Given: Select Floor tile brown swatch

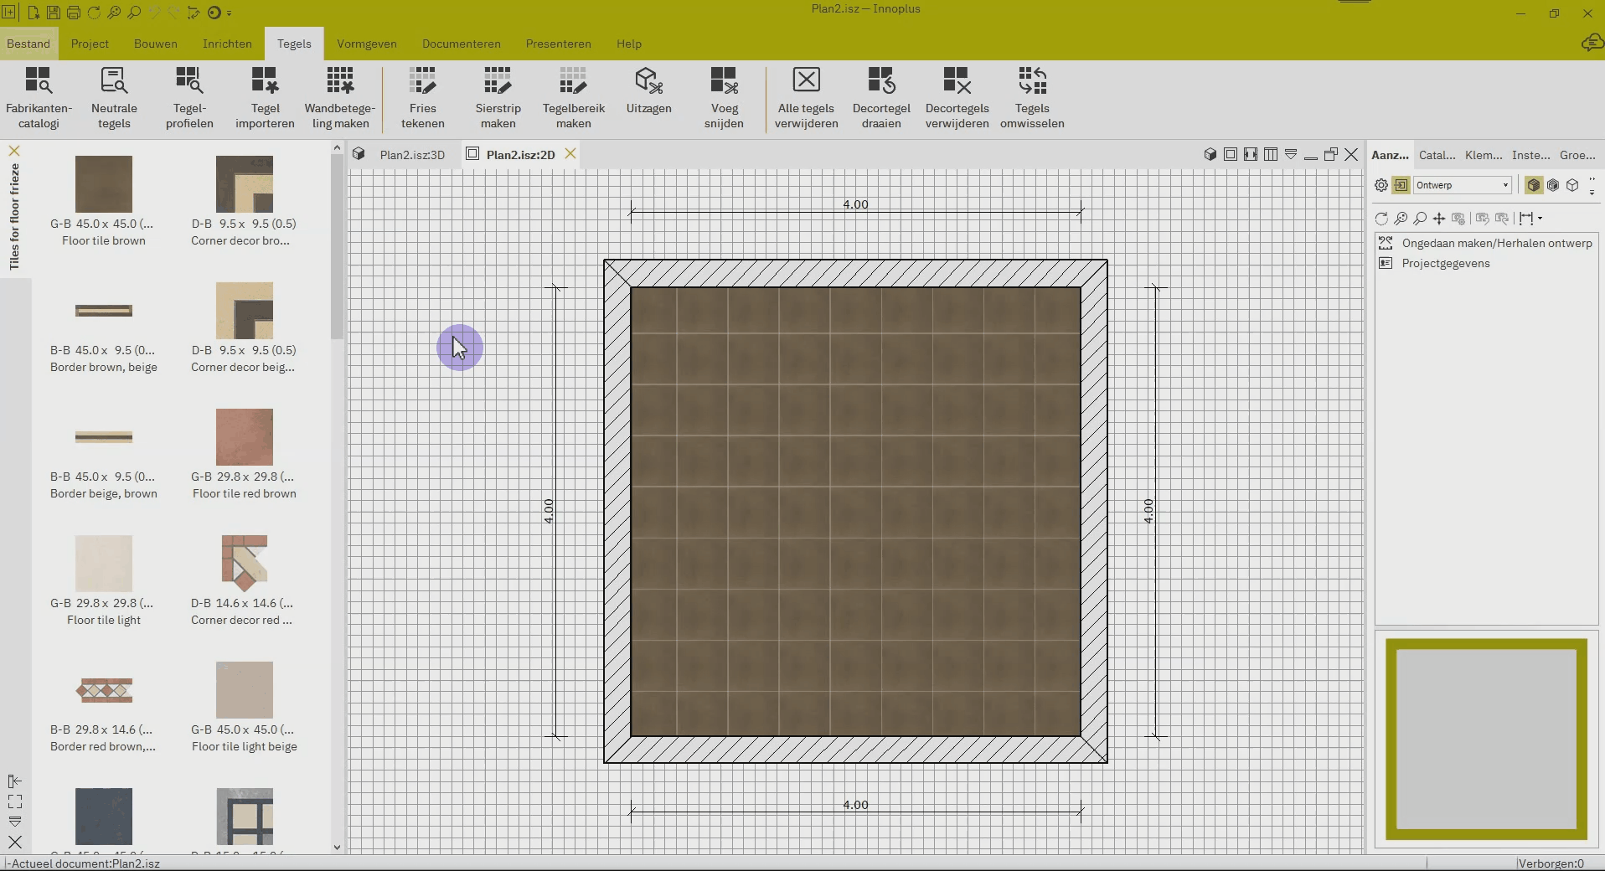Looking at the screenshot, I should click(x=104, y=184).
